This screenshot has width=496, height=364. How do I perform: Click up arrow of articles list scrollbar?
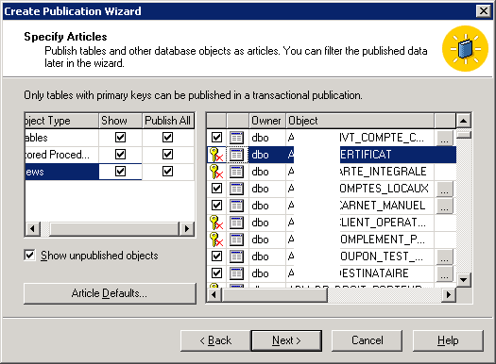(x=464, y=121)
